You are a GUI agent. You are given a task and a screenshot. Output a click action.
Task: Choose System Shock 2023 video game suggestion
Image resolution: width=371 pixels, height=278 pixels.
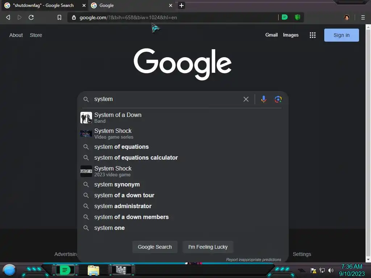click(x=183, y=171)
